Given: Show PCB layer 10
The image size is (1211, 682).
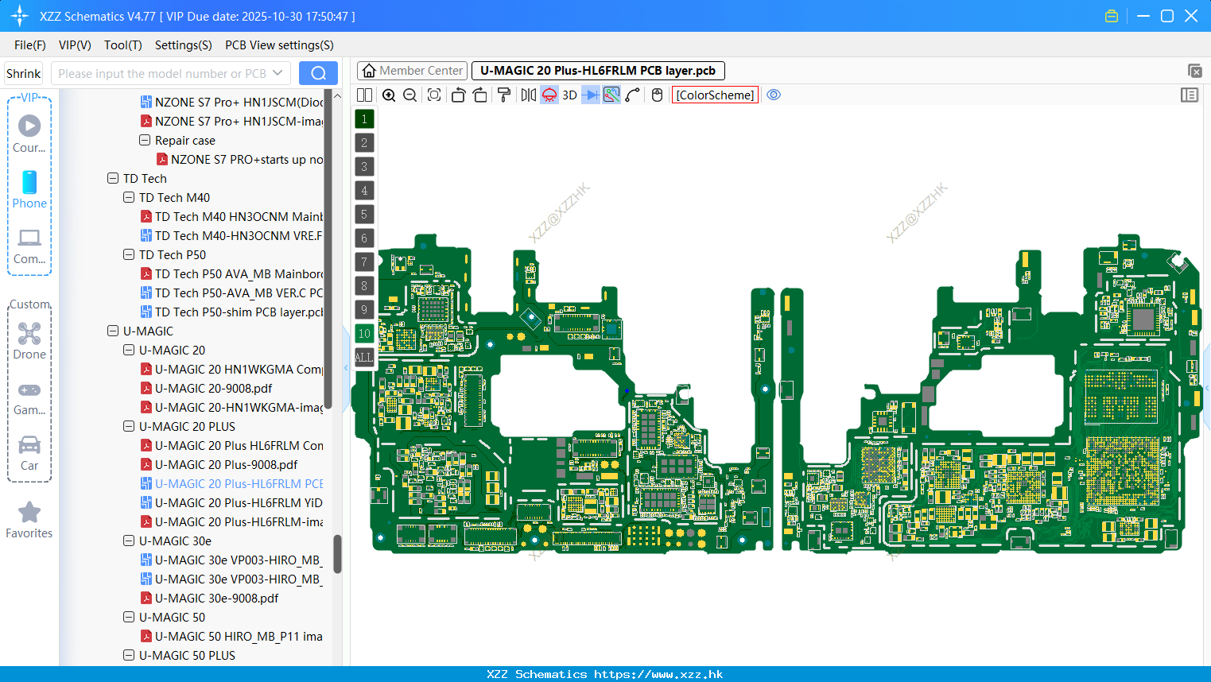Looking at the screenshot, I should coord(364,334).
